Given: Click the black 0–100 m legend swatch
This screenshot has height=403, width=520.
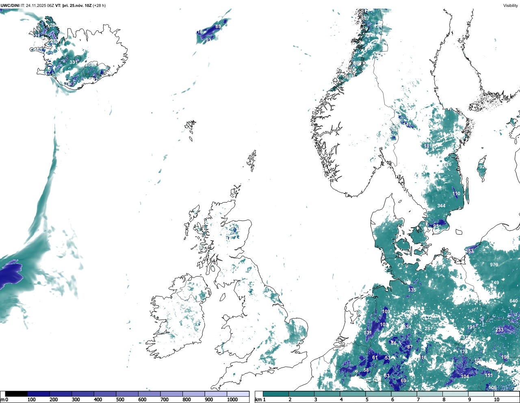Looking at the screenshot, I should point(16,394).
